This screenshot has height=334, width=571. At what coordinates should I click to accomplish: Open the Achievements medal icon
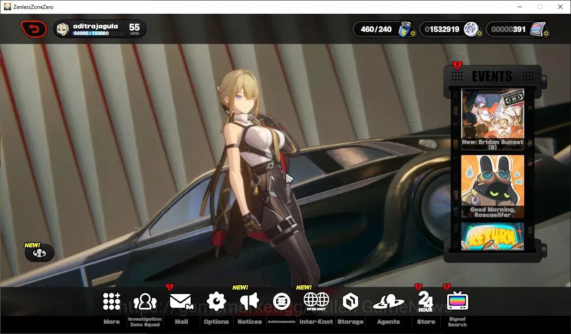coord(281,302)
